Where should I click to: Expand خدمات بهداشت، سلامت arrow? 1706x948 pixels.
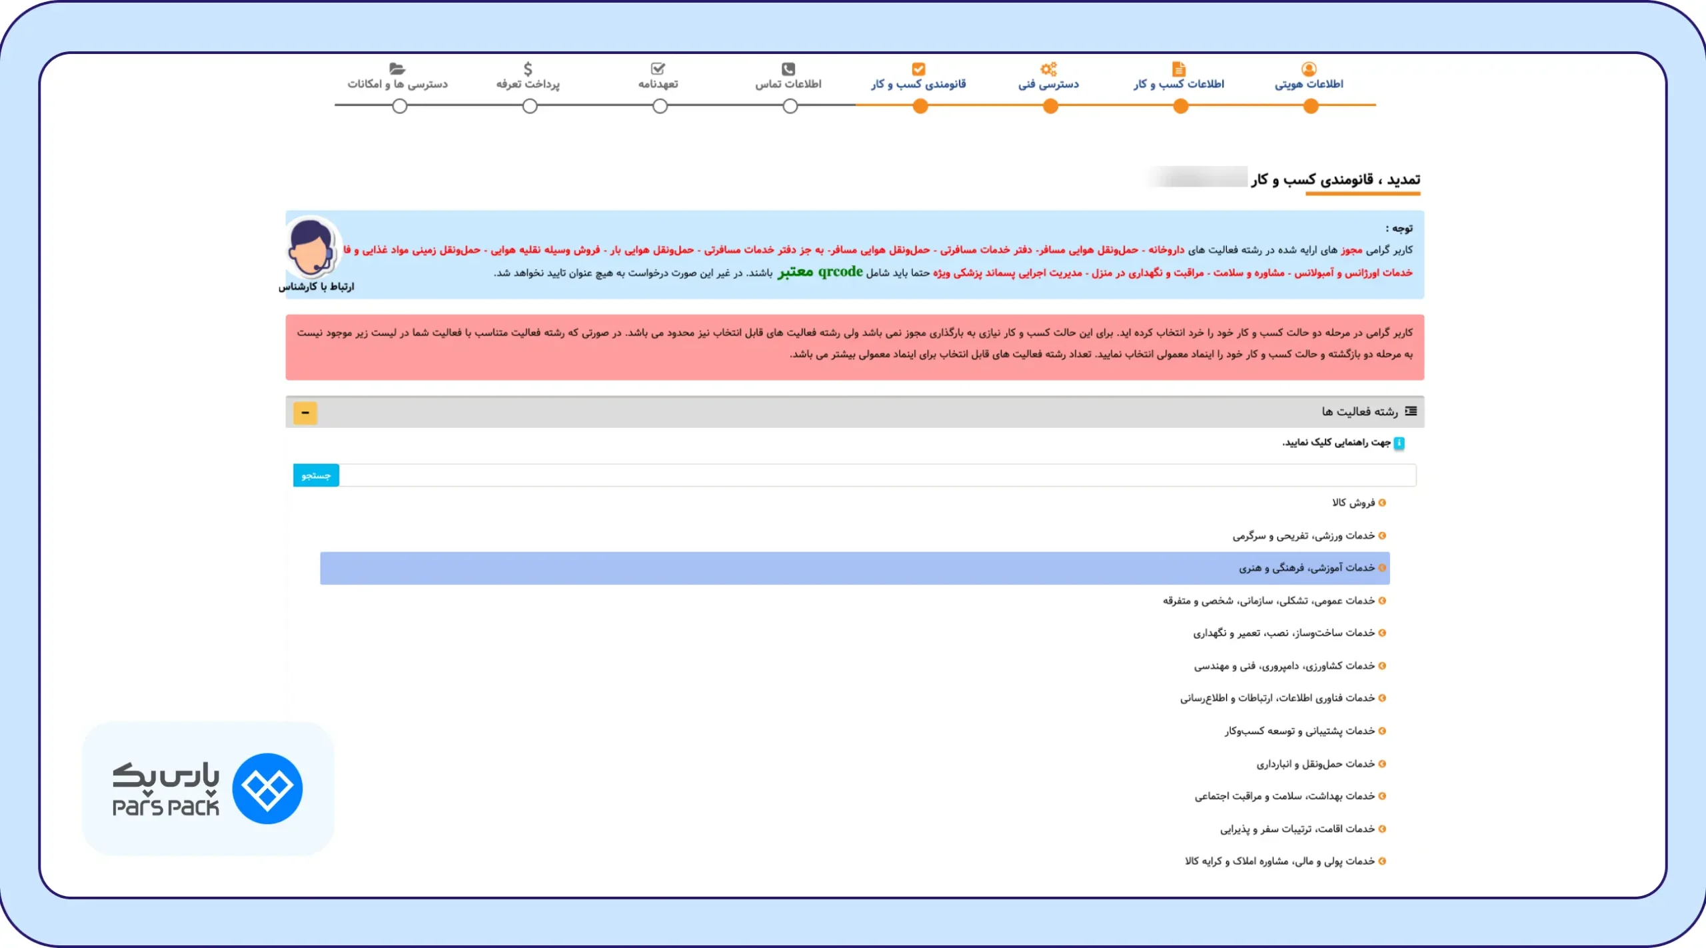[x=1382, y=796]
